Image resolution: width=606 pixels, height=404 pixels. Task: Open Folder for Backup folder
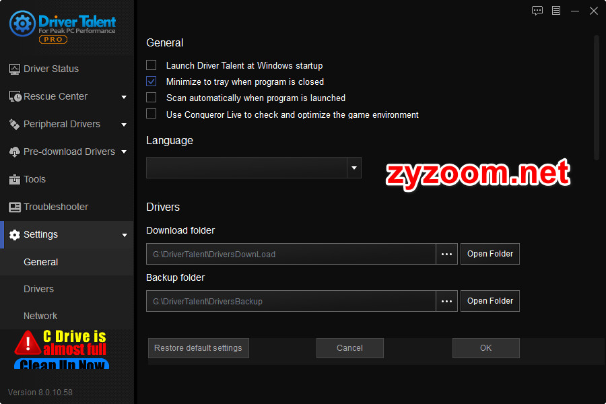pyautogui.click(x=490, y=301)
